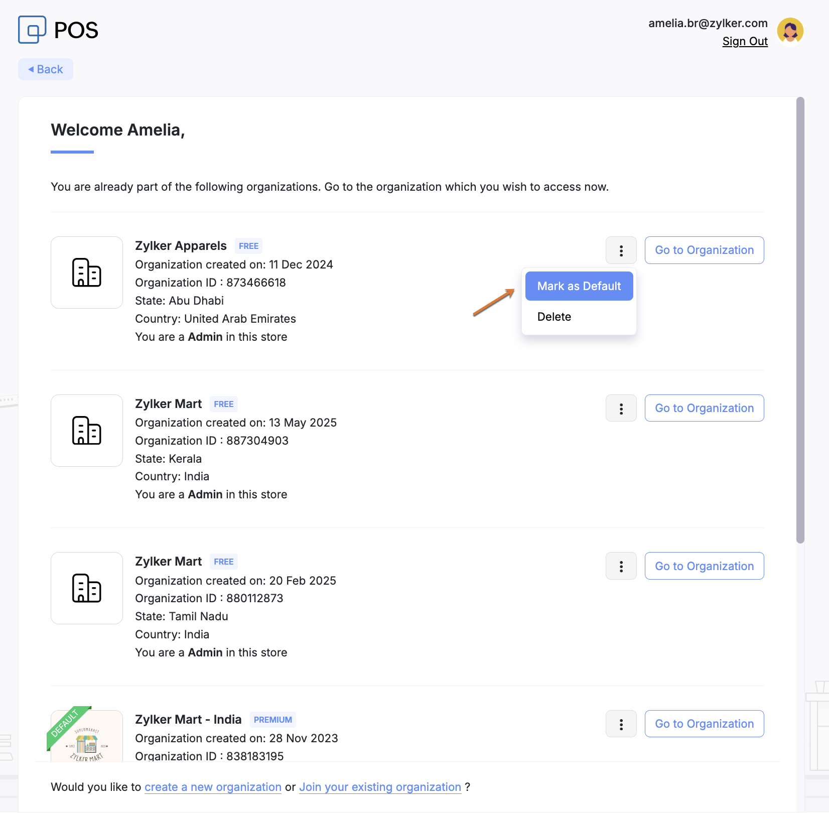The image size is (829, 813).
Task: Select Mark as Default menu option
Action: 579,287
